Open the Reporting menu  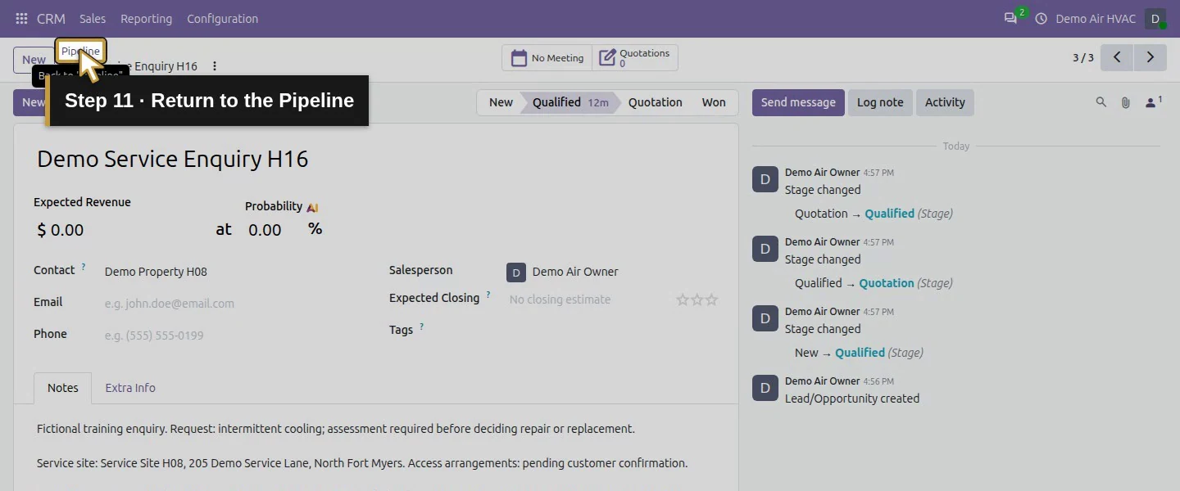pyautogui.click(x=146, y=19)
